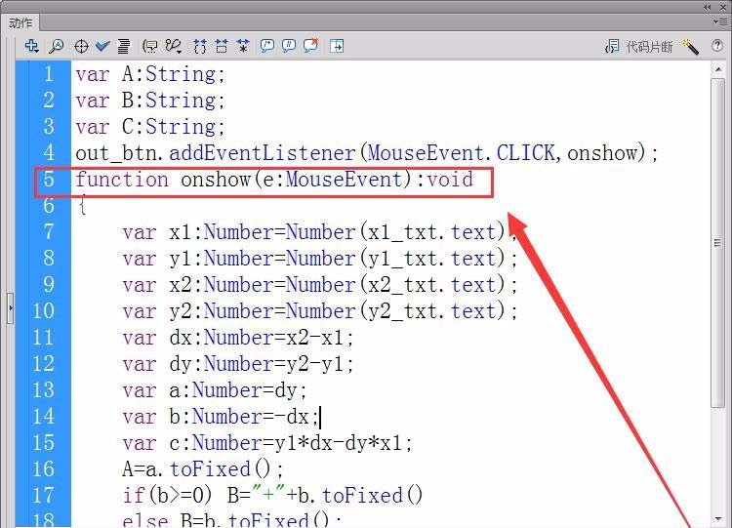Screen dimensions: 732x528
Task: Open the Find magnifier tool
Action: pos(57,46)
